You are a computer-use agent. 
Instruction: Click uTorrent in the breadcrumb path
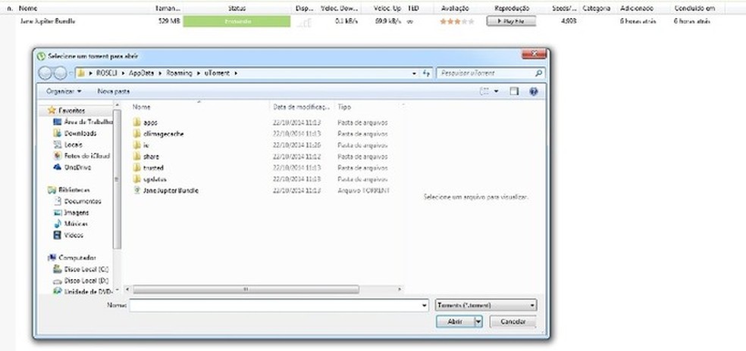pyautogui.click(x=217, y=73)
